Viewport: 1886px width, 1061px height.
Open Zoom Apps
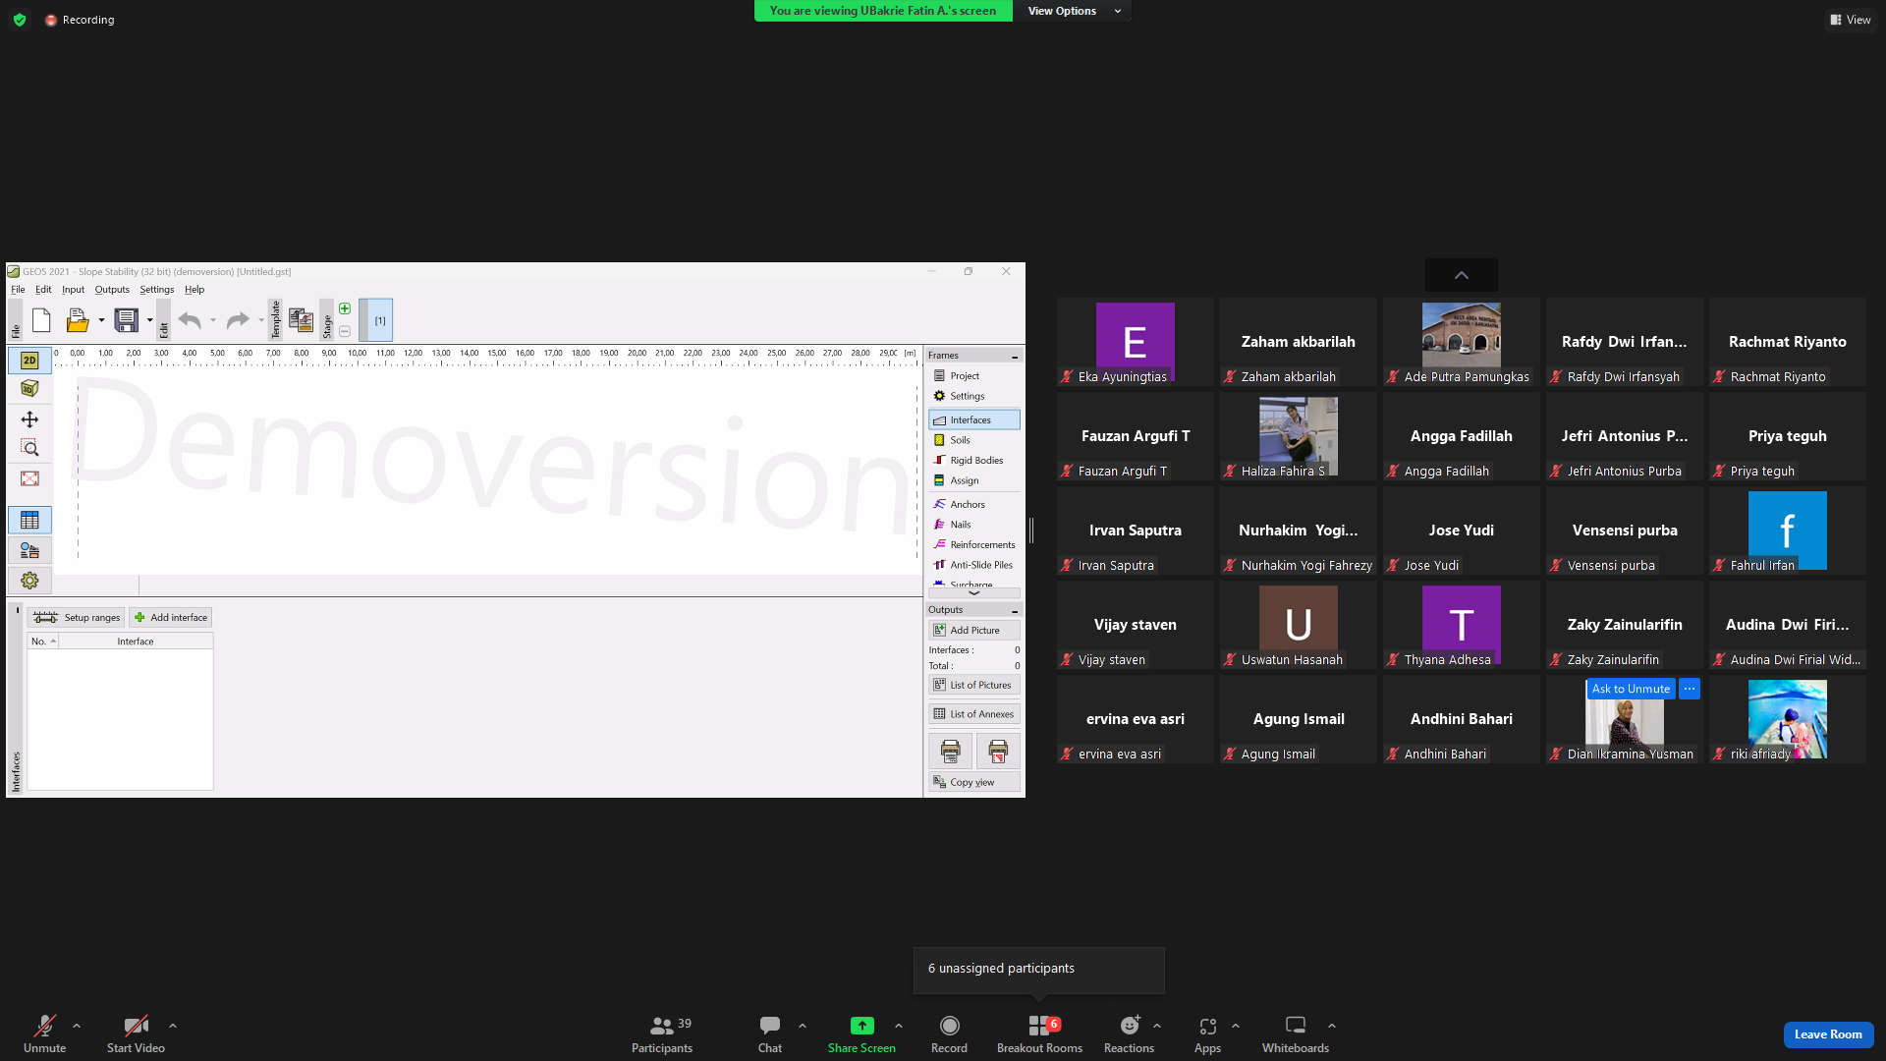(1207, 1033)
